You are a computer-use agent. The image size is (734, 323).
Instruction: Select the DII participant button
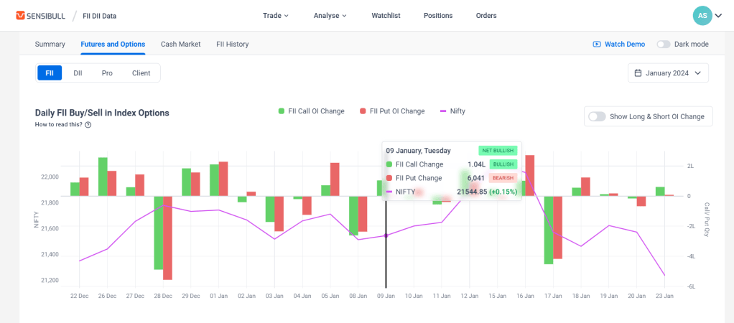(78, 73)
